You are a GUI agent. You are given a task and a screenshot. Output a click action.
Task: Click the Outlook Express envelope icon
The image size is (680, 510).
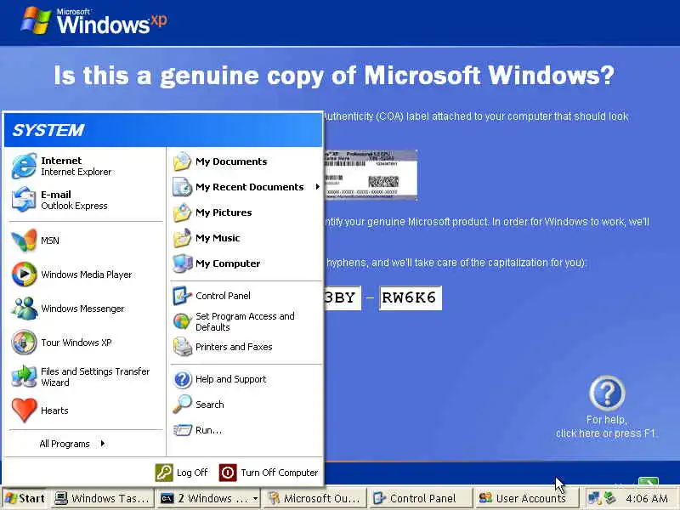(x=24, y=200)
